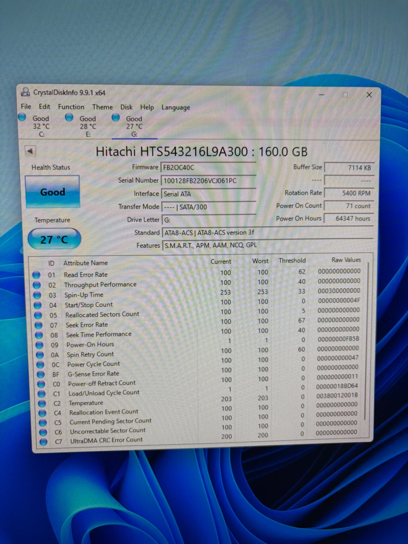The width and height of the screenshot is (408, 544).
Task: Click the status dot for Power-off Retract Count
Action: [41, 384]
